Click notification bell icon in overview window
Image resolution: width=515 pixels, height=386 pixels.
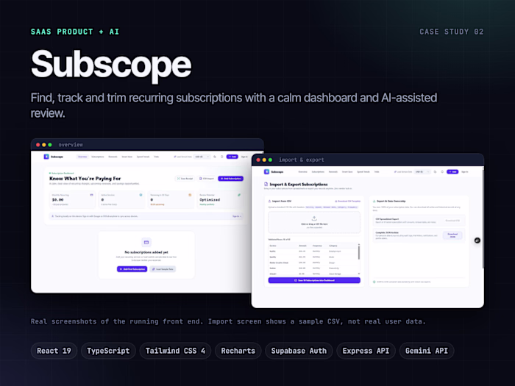pyautogui.click(x=222, y=157)
